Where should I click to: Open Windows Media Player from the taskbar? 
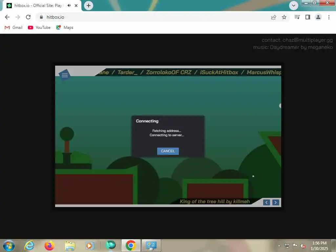[x=90, y=246]
